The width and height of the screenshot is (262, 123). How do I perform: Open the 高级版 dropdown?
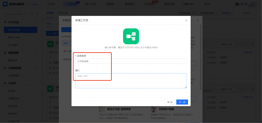point(248,13)
